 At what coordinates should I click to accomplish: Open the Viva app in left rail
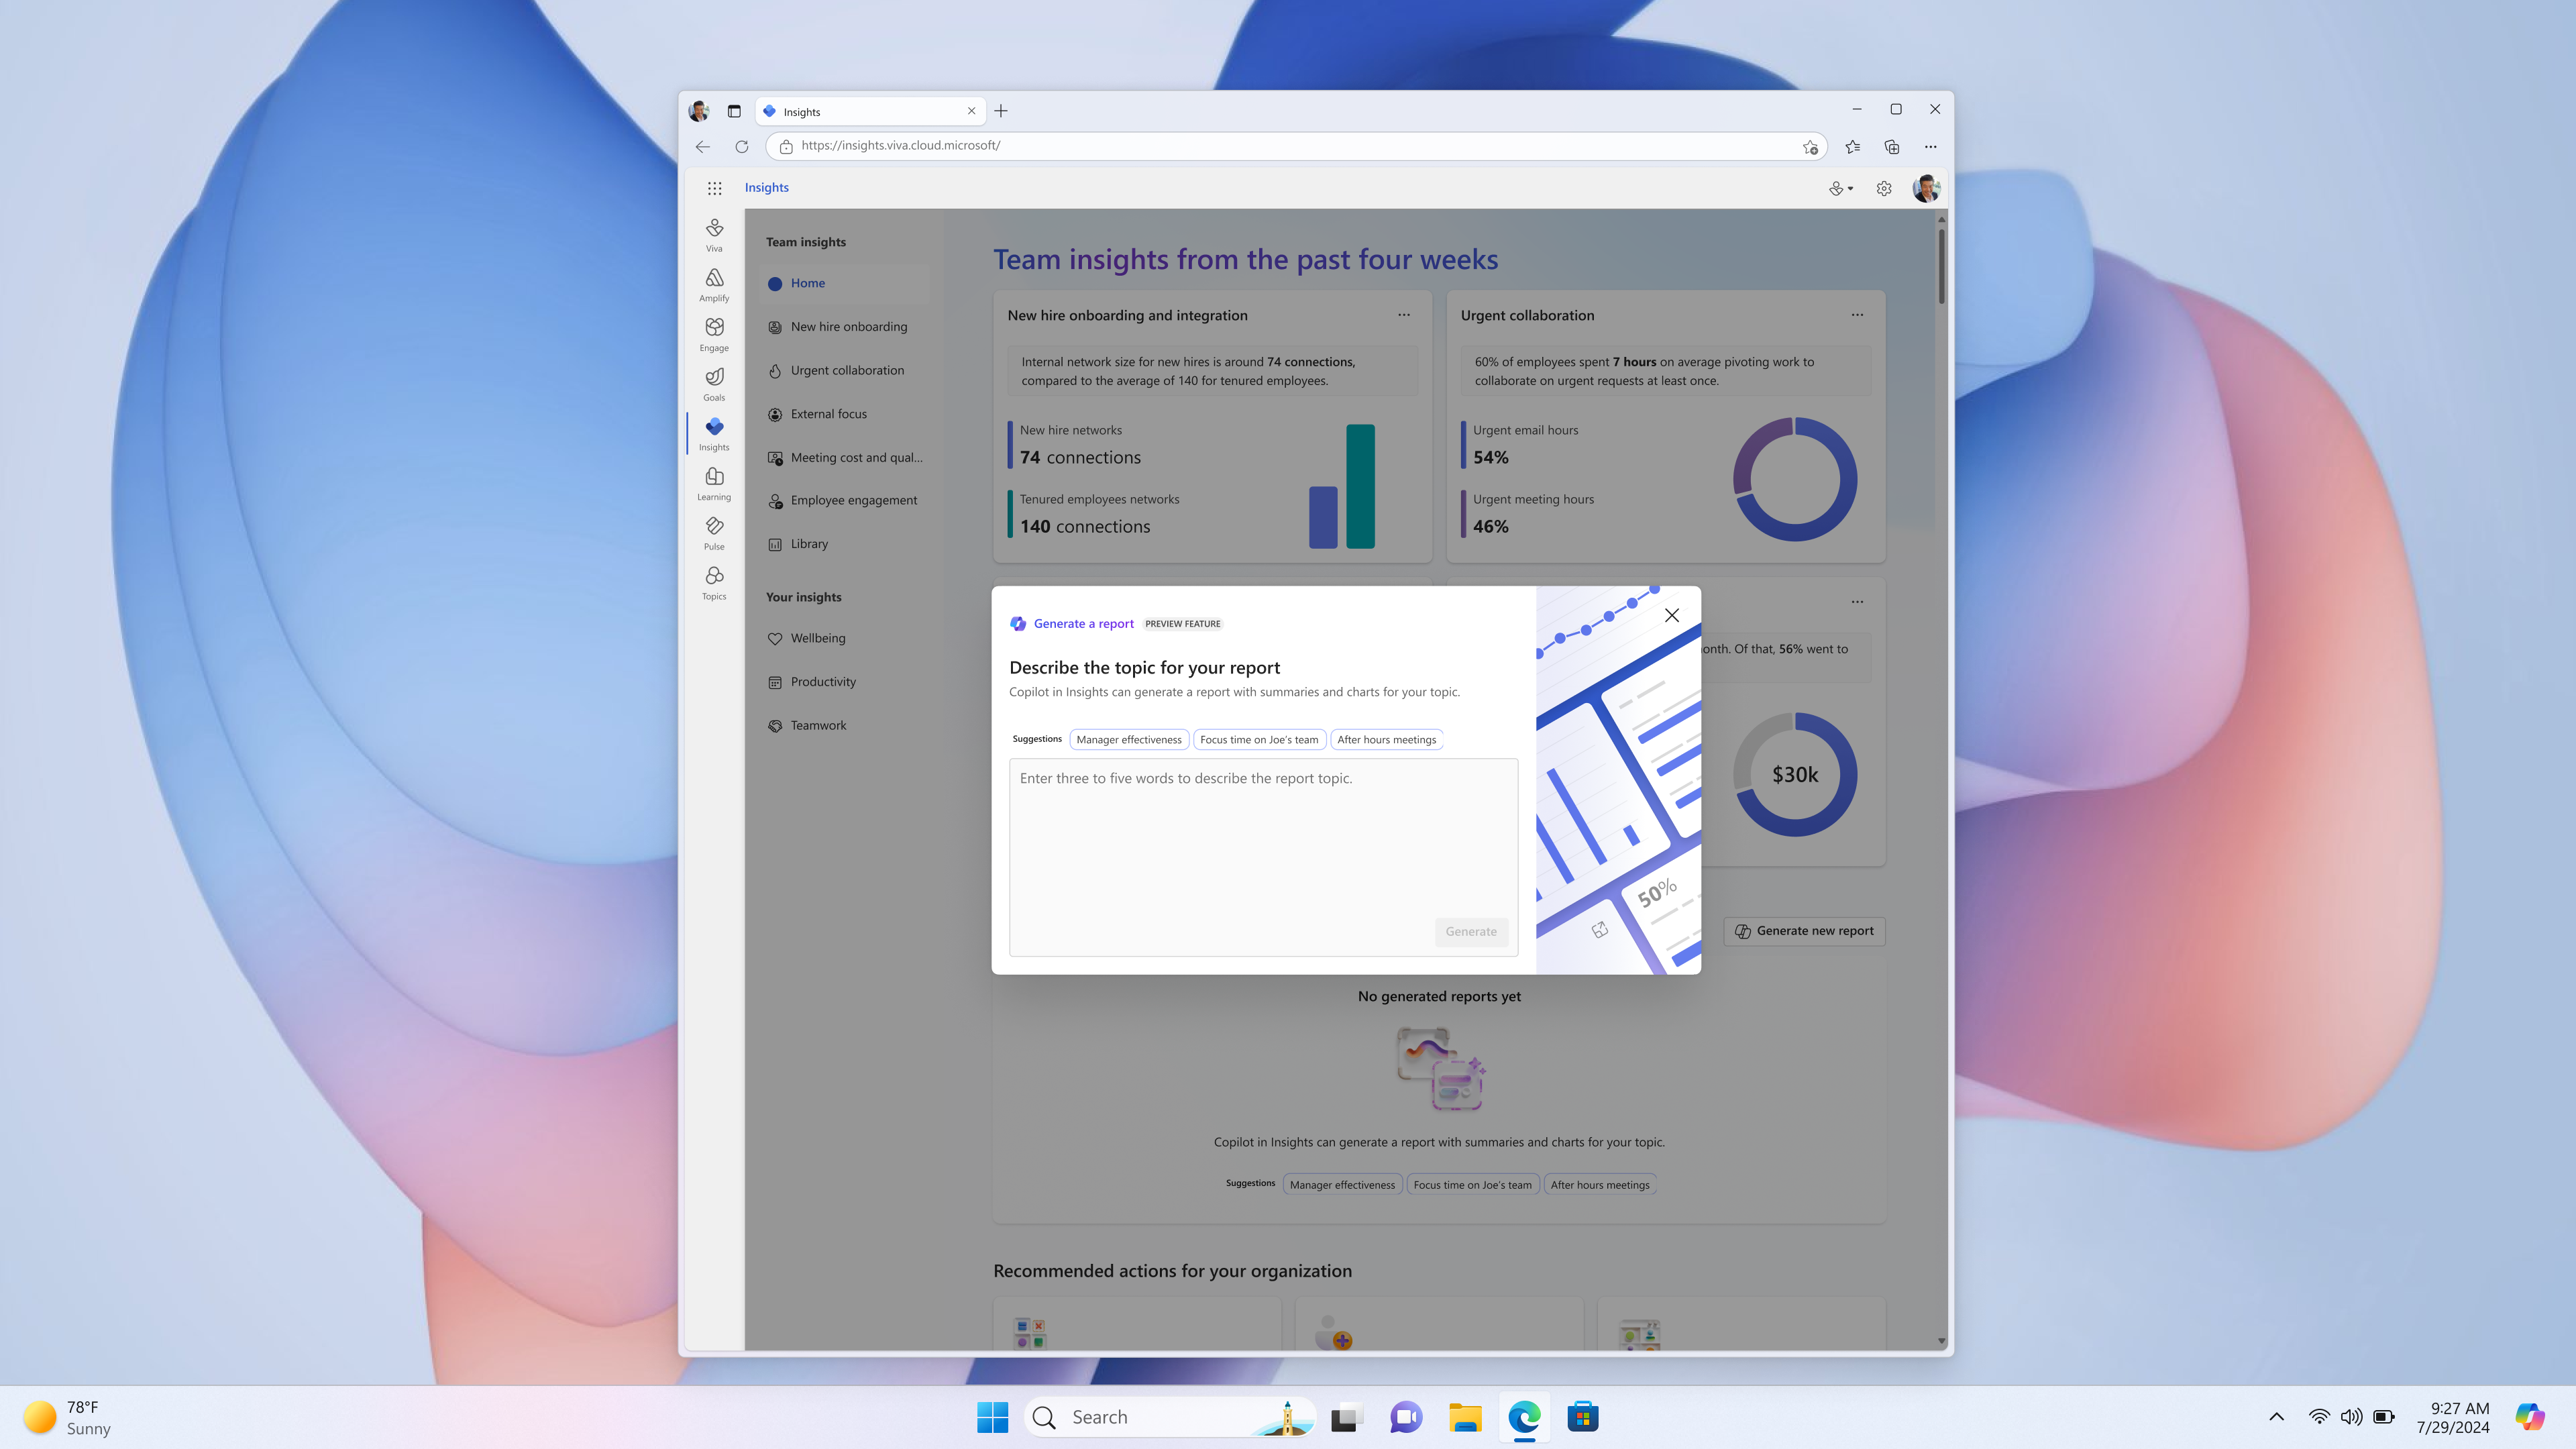(714, 235)
